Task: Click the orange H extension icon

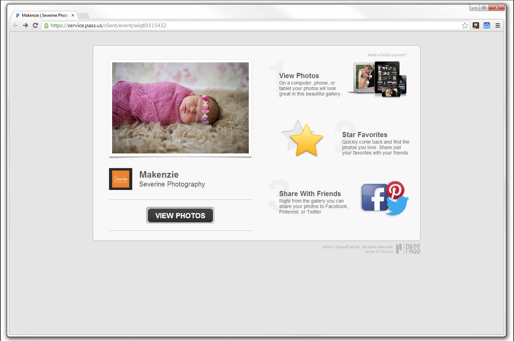Action: (476, 25)
